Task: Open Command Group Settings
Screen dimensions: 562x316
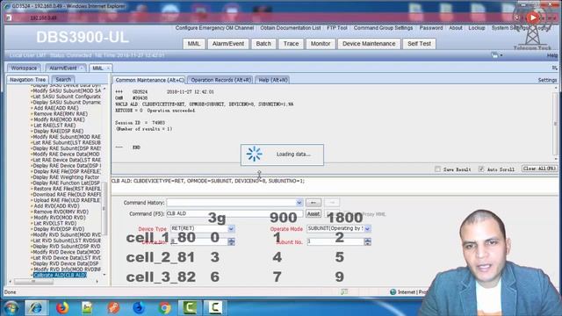Action: point(383,28)
